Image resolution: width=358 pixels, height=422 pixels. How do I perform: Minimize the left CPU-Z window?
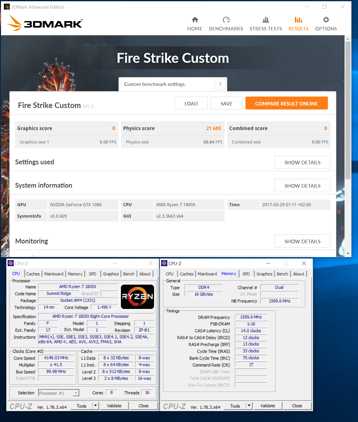[115, 263]
